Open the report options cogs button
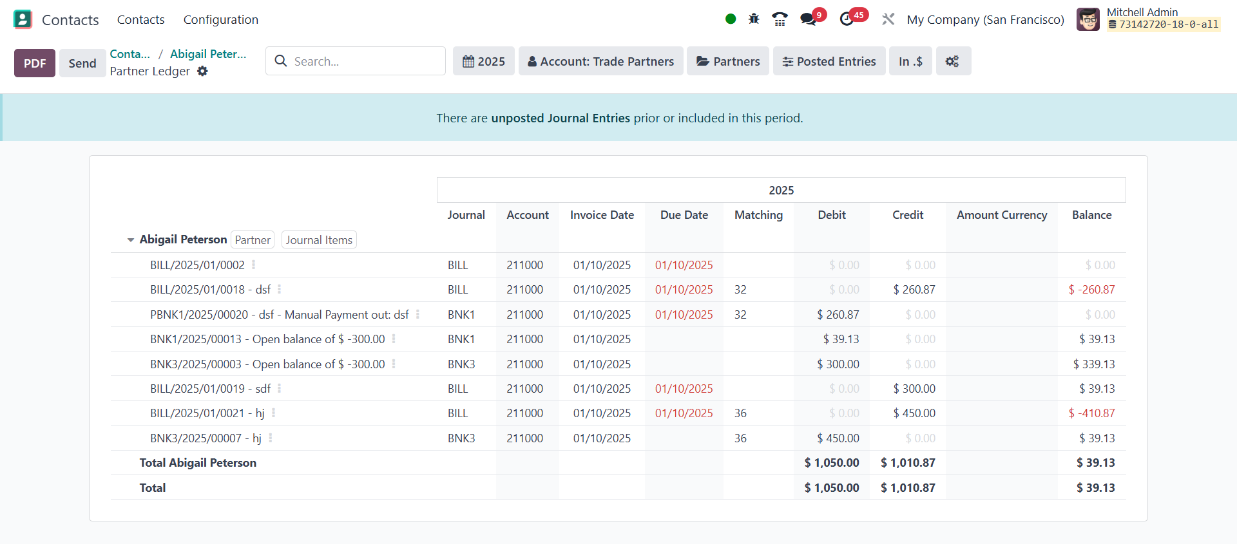The height and width of the screenshot is (544, 1237). pyautogui.click(x=952, y=61)
